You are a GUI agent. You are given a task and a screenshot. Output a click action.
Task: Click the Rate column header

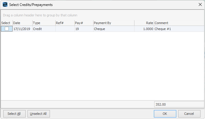[x=144, y=23]
